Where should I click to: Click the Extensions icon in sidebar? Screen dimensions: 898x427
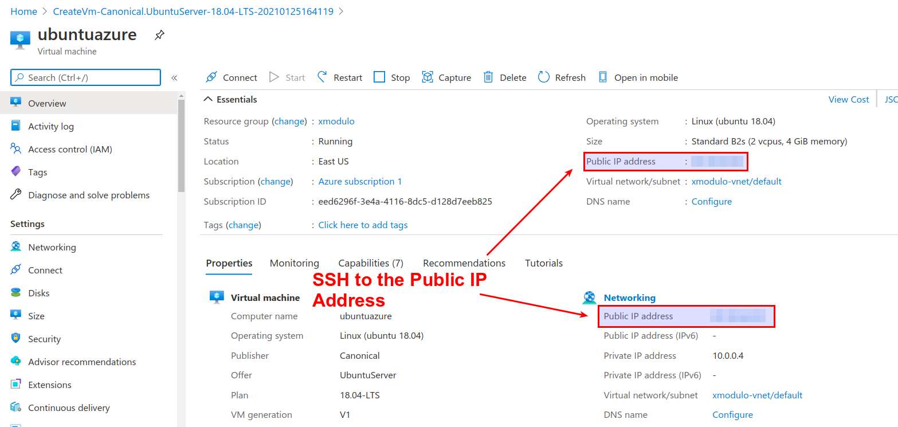coord(16,385)
